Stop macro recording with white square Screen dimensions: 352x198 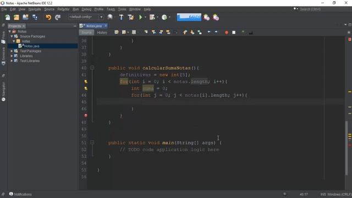234,32
